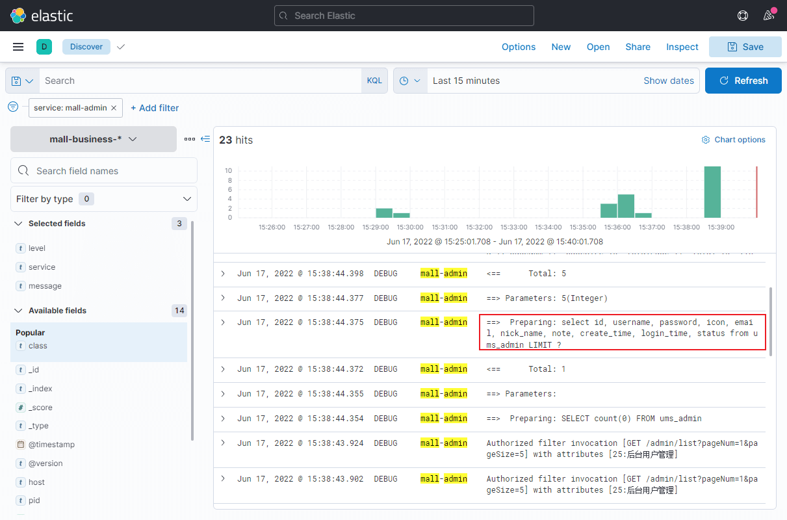Screen dimensions: 787x520
Task: Open the newsfeed party icon
Action: click(x=769, y=15)
